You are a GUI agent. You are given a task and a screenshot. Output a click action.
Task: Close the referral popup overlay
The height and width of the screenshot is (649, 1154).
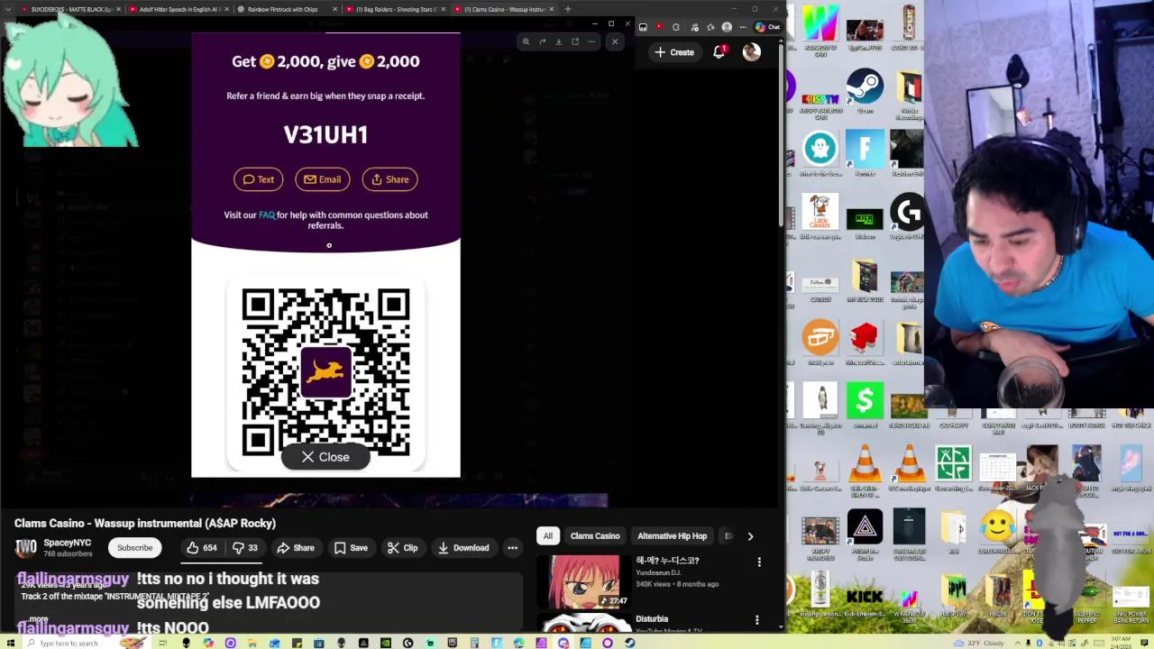coord(325,457)
